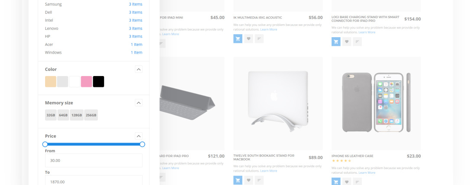Compare the Logi Base Charging Stand product

click(357, 42)
